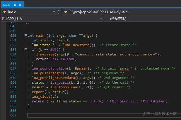Viewport: 181px width, 120px height.
Task: Click the "cannot create state" string literal
Action: (x=116, y=54)
